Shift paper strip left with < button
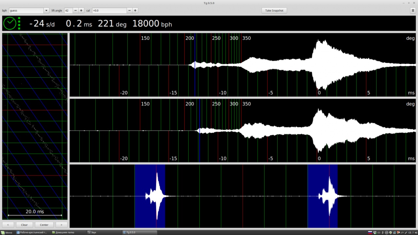418x235 pixels. 8,225
